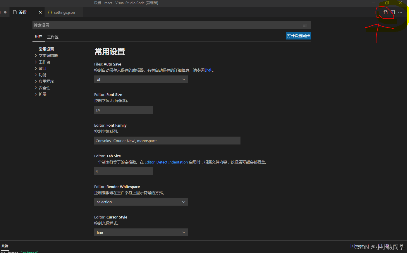Viewport: 409px width, 253px height.
Task: Click the Editor: Font Size setting title
Action: pyautogui.click(x=108, y=94)
